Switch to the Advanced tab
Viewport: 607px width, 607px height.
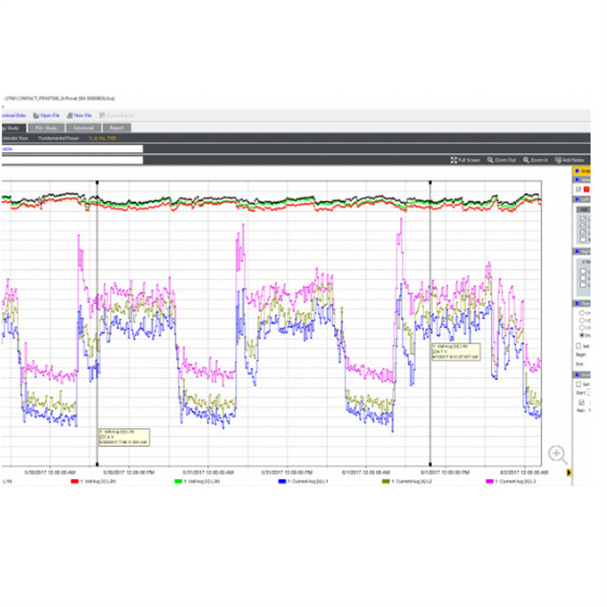click(x=83, y=127)
